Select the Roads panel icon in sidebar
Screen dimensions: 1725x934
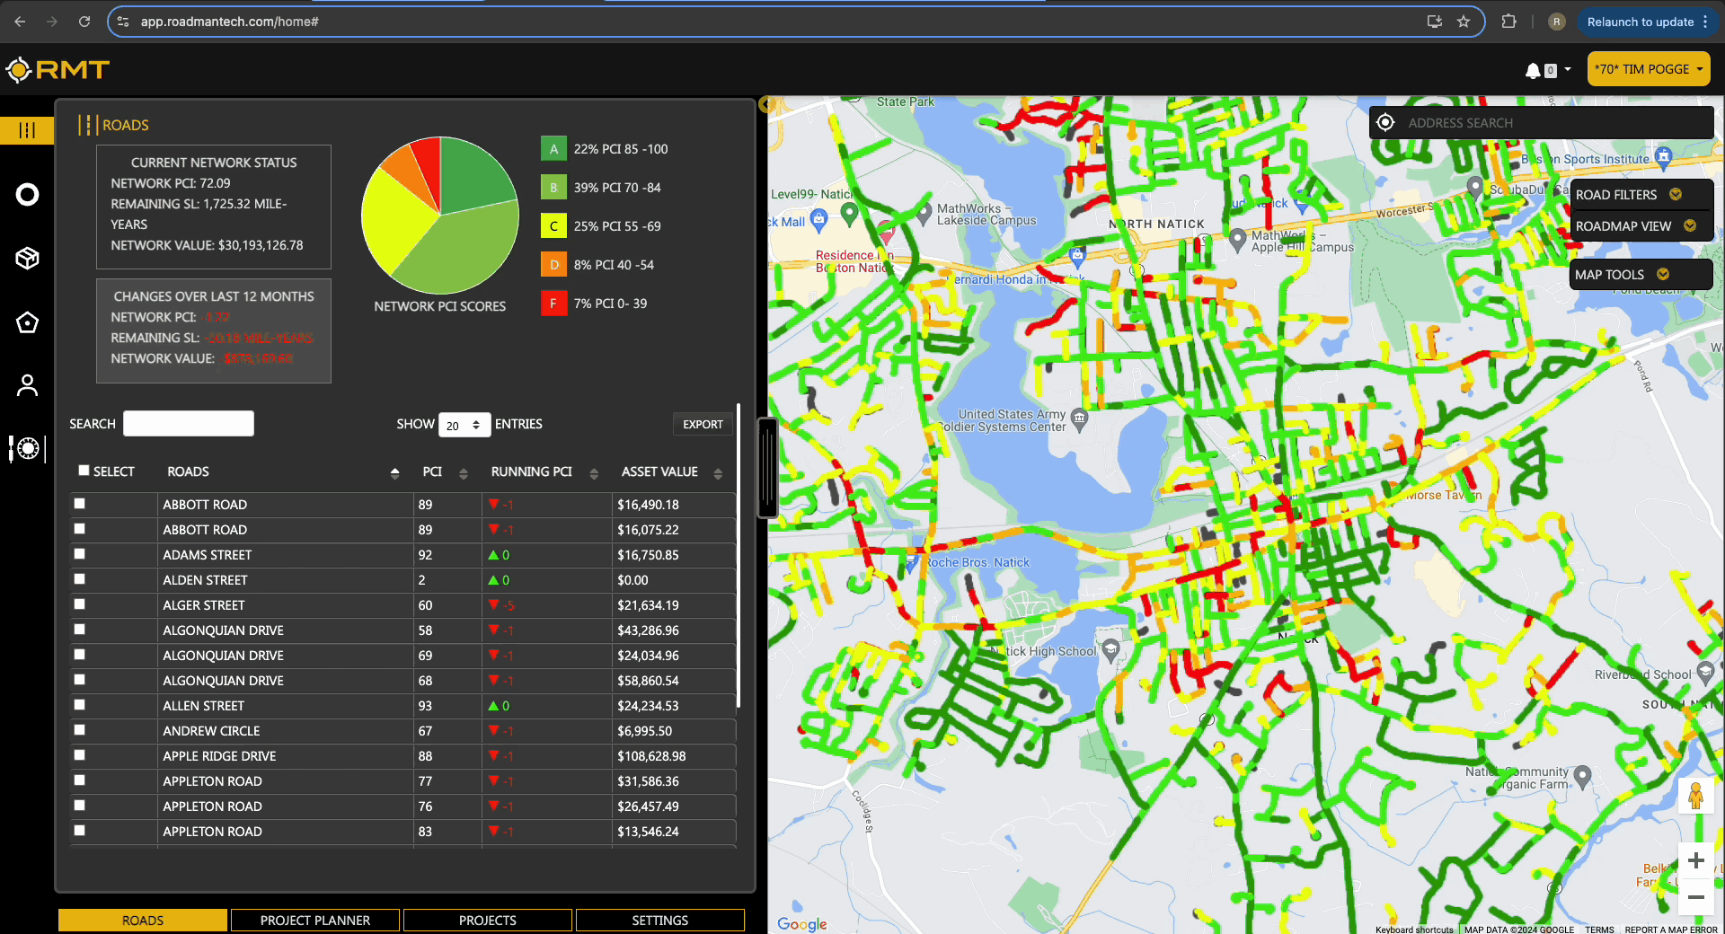[x=27, y=130]
